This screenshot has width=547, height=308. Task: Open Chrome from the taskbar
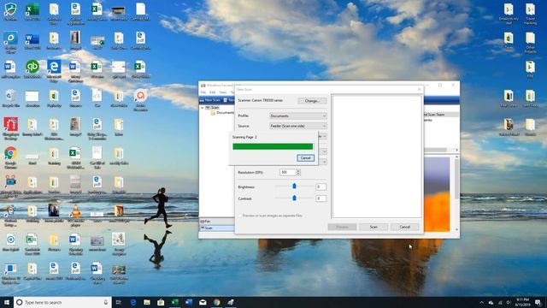[216, 302]
